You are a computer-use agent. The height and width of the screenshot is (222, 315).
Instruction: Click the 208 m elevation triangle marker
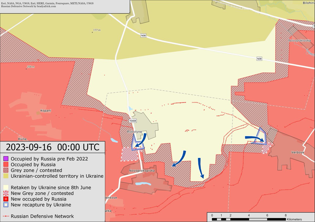26,68
